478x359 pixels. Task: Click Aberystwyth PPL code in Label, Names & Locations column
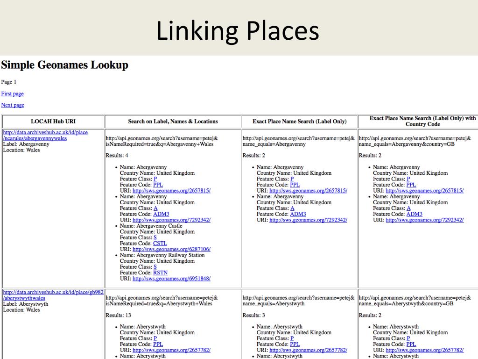click(158, 344)
